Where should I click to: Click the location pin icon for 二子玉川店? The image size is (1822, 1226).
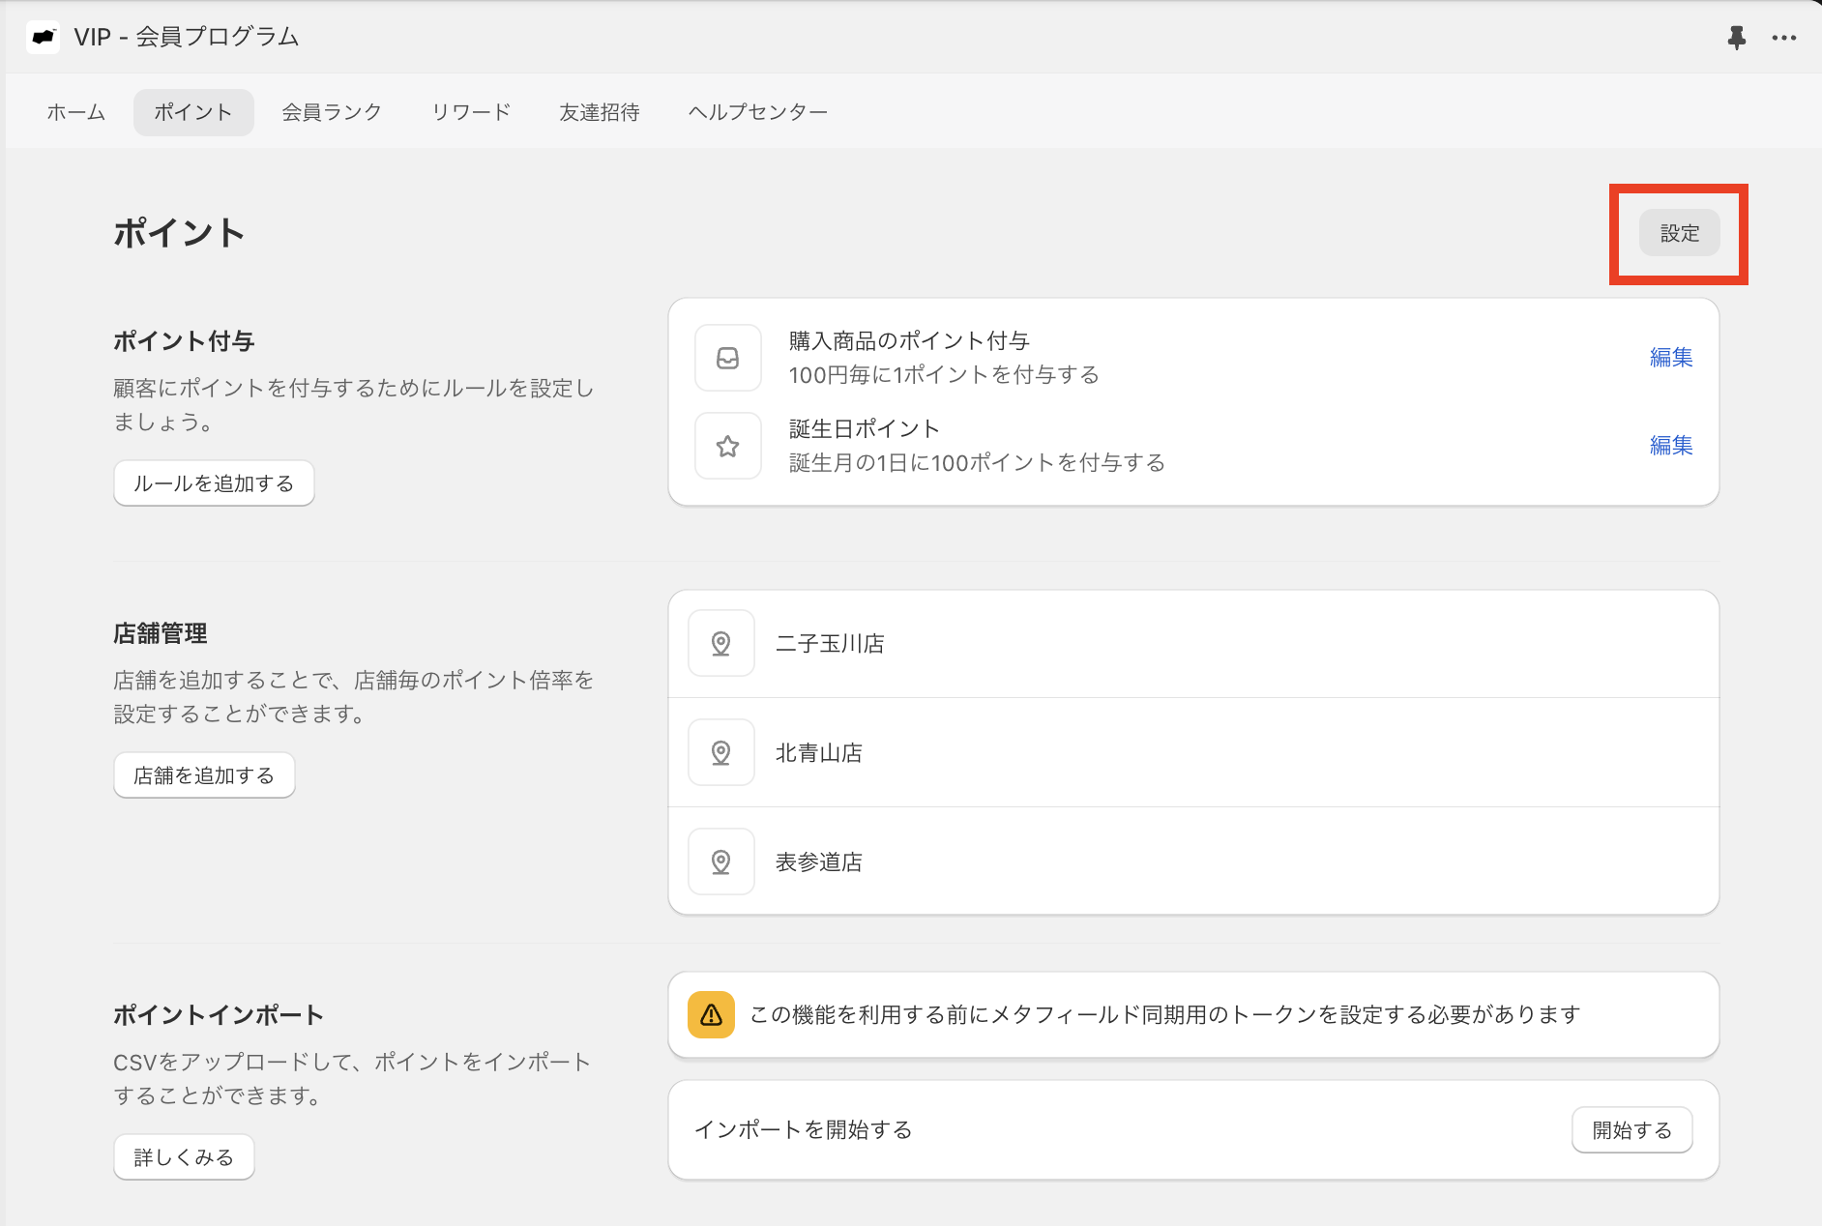point(721,643)
